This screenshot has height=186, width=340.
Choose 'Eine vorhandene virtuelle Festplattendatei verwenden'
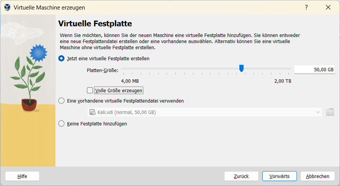(x=61, y=101)
